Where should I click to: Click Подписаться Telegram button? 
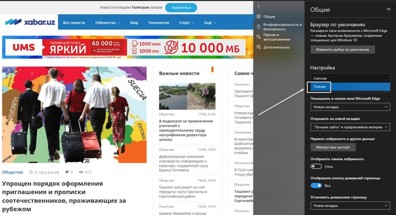(x=181, y=8)
